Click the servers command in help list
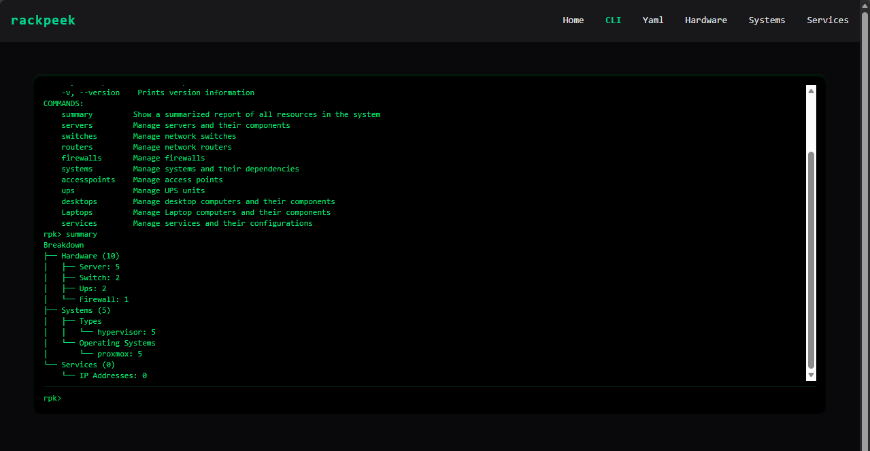Image resolution: width=870 pixels, height=451 pixels. coord(77,124)
